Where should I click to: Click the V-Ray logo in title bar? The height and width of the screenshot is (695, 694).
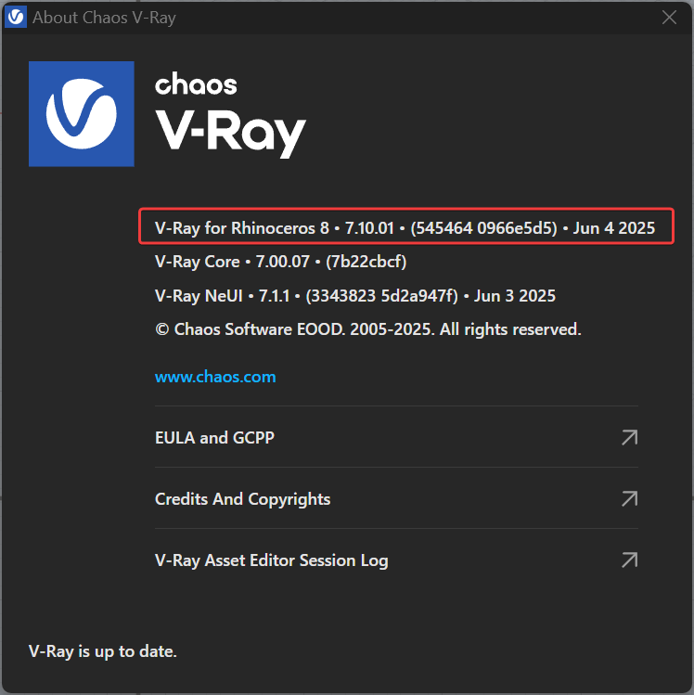(16, 18)
